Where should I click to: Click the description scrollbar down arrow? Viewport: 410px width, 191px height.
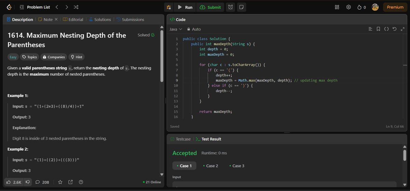point(162,175)
